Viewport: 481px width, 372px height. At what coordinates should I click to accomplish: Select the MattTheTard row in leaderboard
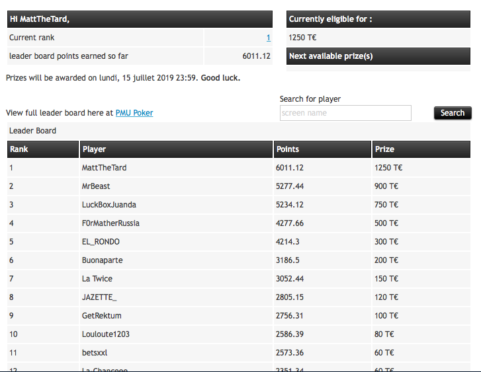pos(239,168)
